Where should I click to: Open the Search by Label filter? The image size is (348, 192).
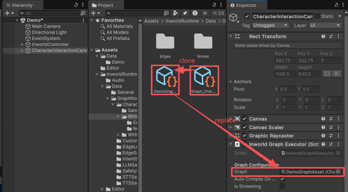point(185,13)
